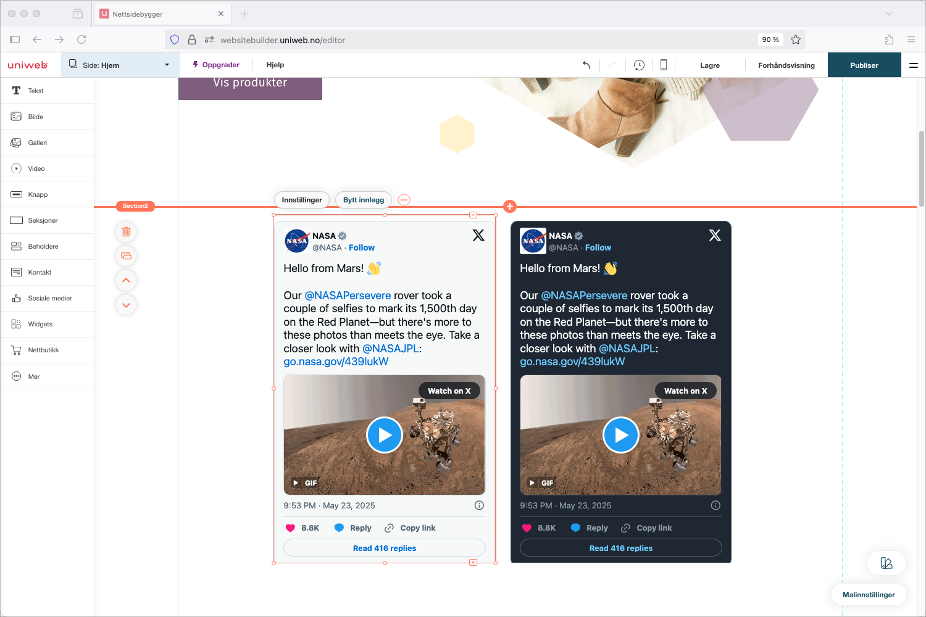Add a section with plus button

[x=509, y=207]
